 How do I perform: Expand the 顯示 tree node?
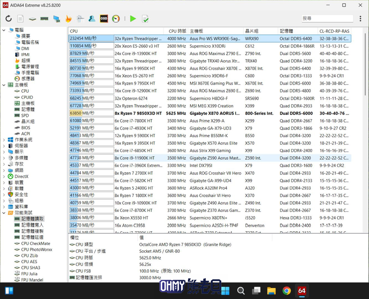4,152
